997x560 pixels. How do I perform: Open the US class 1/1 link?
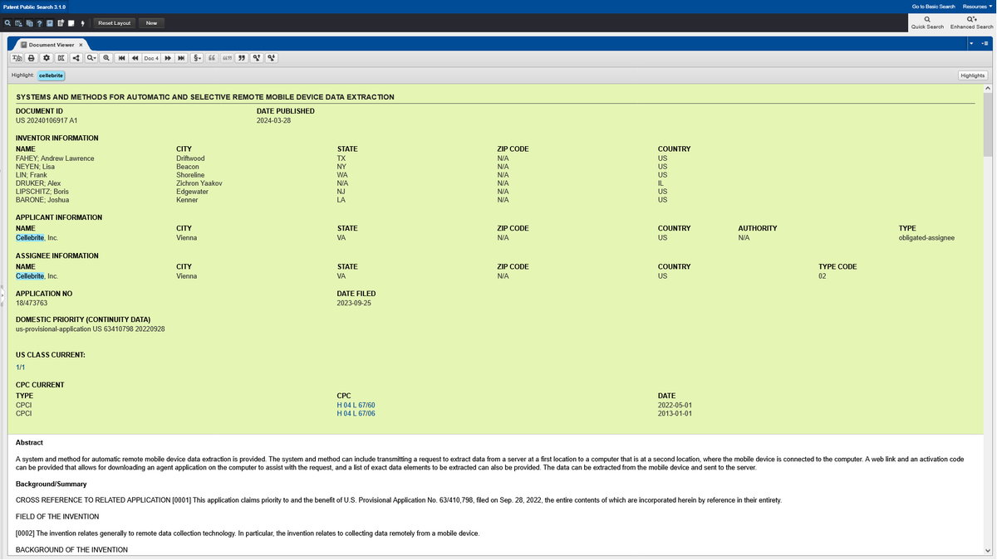[x=21, y=367]
